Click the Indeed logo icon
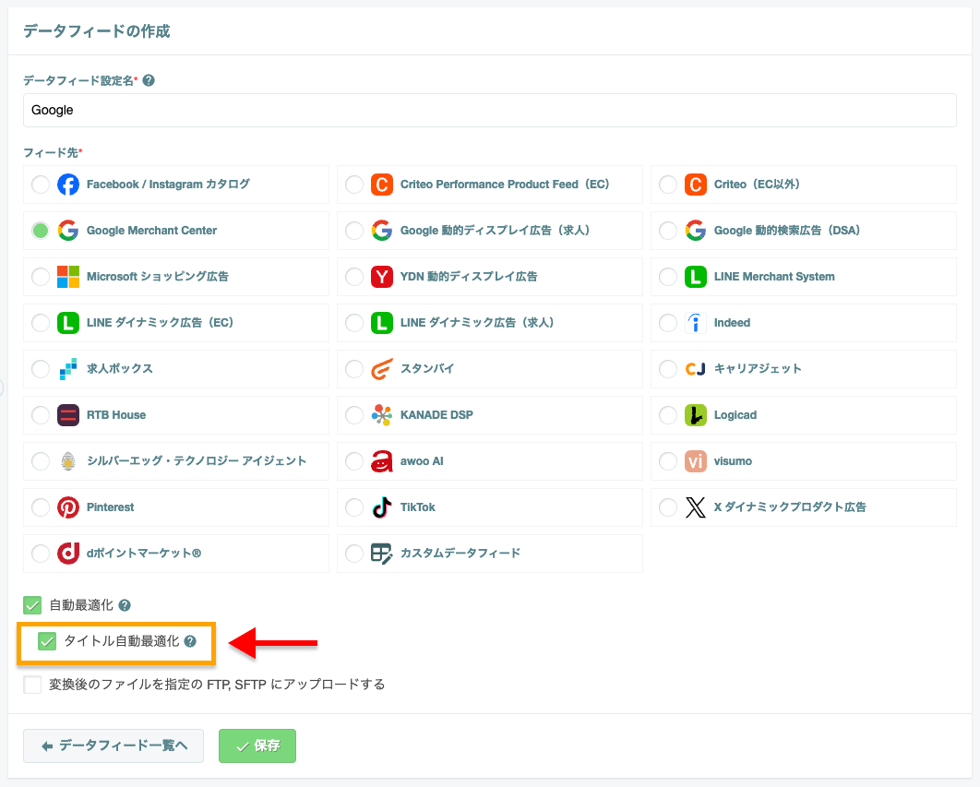Viewport: 980px width, 787px height. (696, 323)
